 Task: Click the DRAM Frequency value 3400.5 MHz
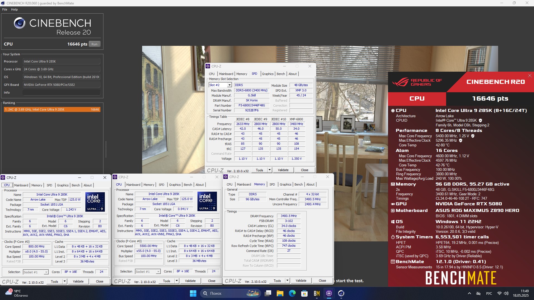[289, 216]
